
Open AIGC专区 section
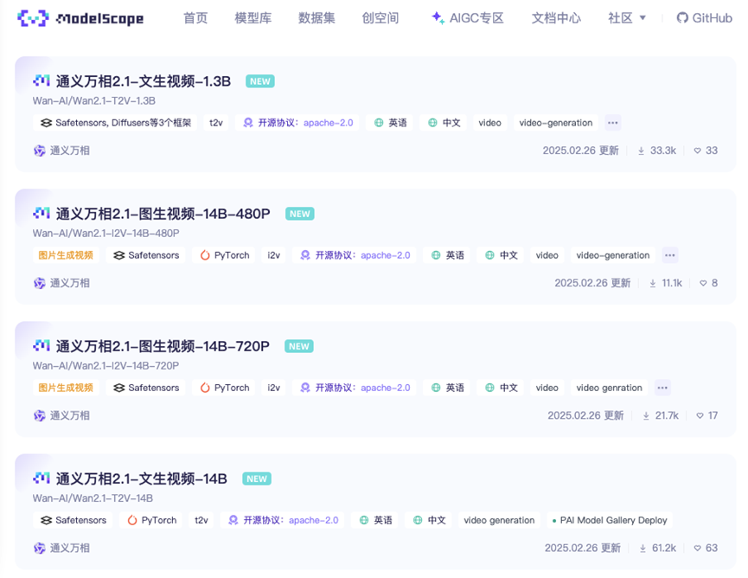point(468,18)
